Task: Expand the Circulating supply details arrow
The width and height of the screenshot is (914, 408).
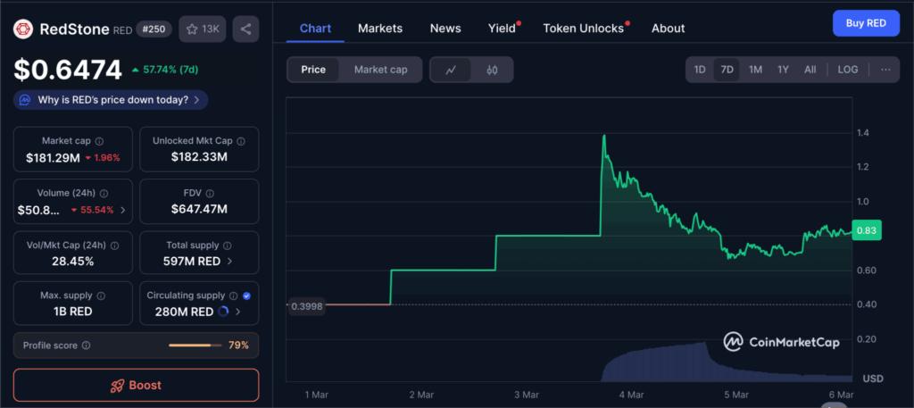Action: (x=237, y=312)
